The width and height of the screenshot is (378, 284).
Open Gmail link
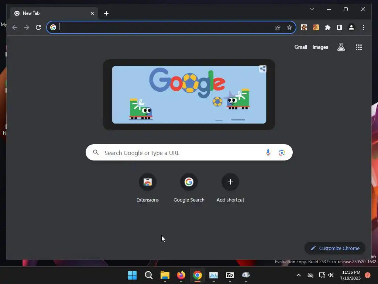tap(300, 47)
